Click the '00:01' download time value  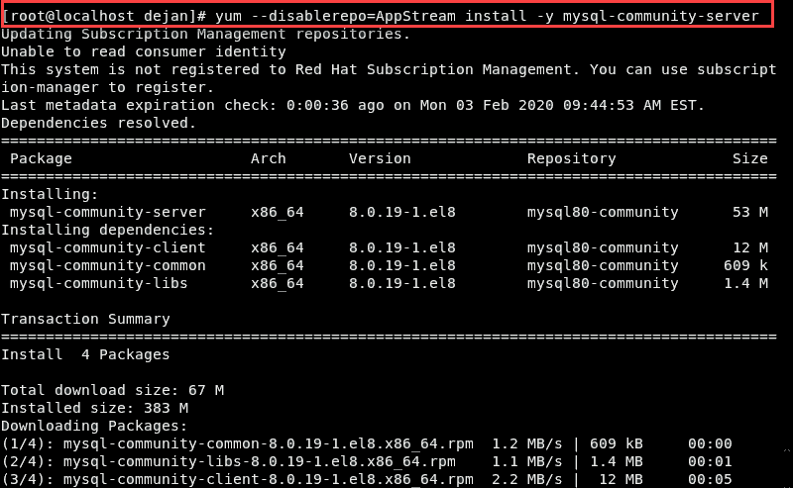710,461
